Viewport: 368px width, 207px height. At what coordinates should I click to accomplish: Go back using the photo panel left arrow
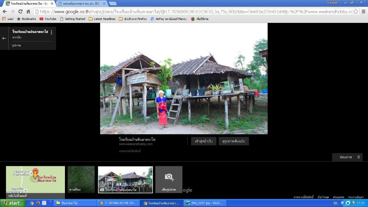(4, 38)
